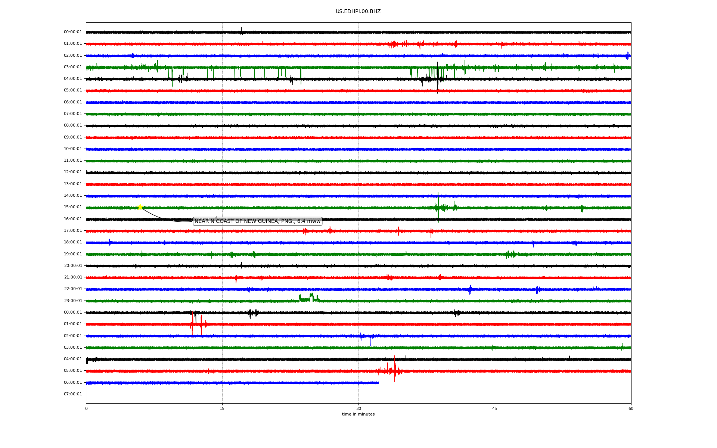Click the 09:00:01 row label
717x448 pixels.
point(73,137)
